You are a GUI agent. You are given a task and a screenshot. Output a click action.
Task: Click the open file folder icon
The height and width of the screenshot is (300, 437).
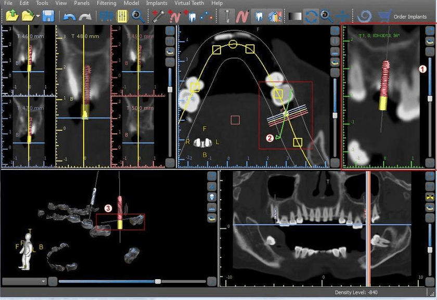click(x=11, y=16)
